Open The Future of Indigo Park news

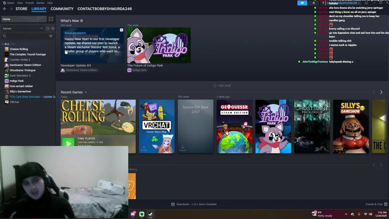tap(159, 45)
